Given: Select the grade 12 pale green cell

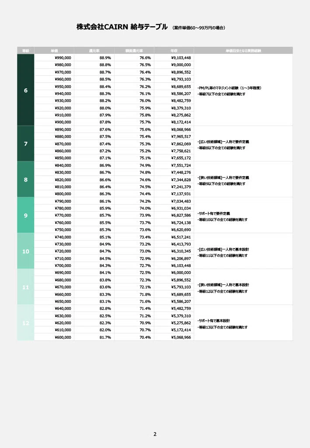Looking at the screenshot, I should pyautogui.click(x=26, y=323).
